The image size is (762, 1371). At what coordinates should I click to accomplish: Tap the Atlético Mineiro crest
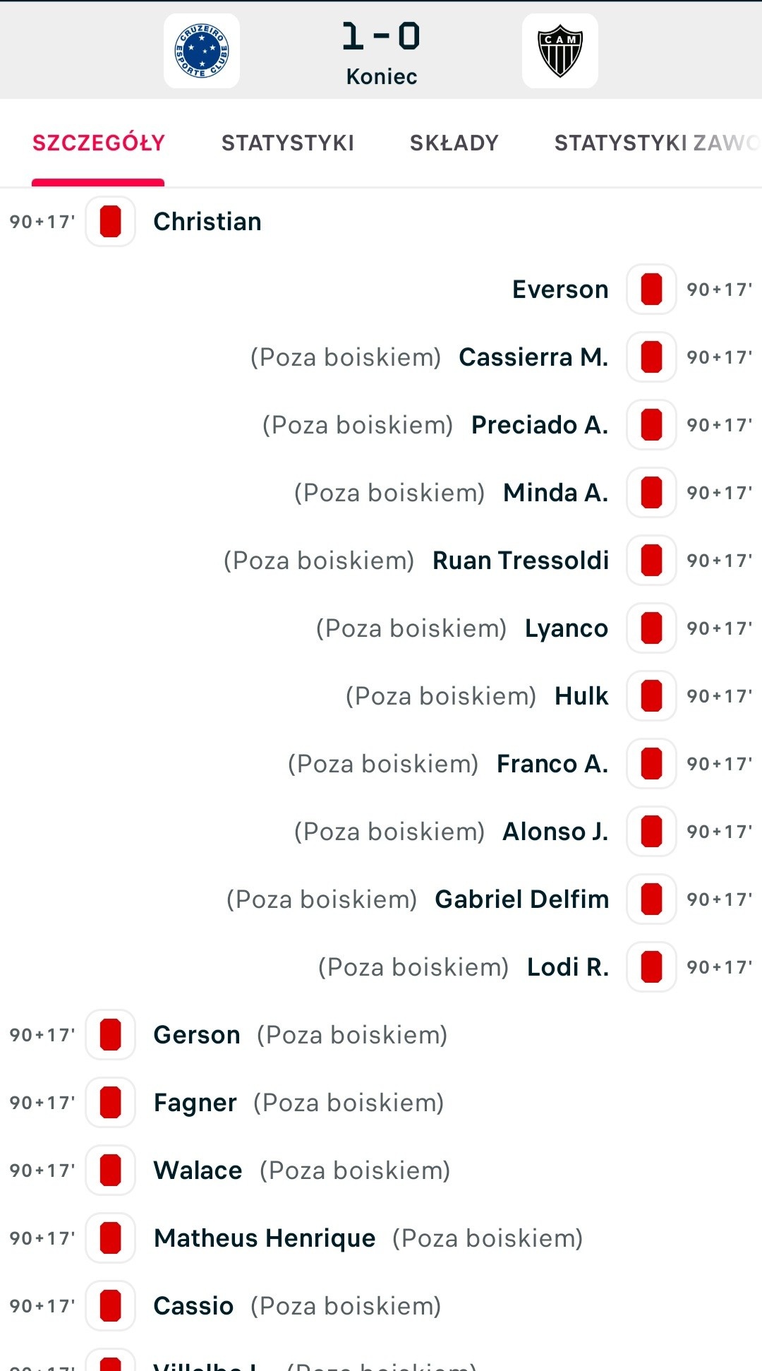point(560,51)
